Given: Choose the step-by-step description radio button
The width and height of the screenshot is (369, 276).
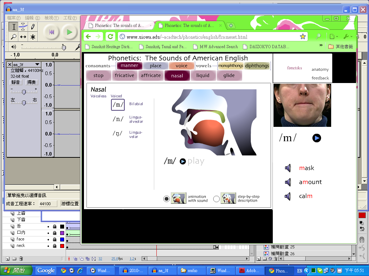Looking at the screenshot, I should 216,199.
